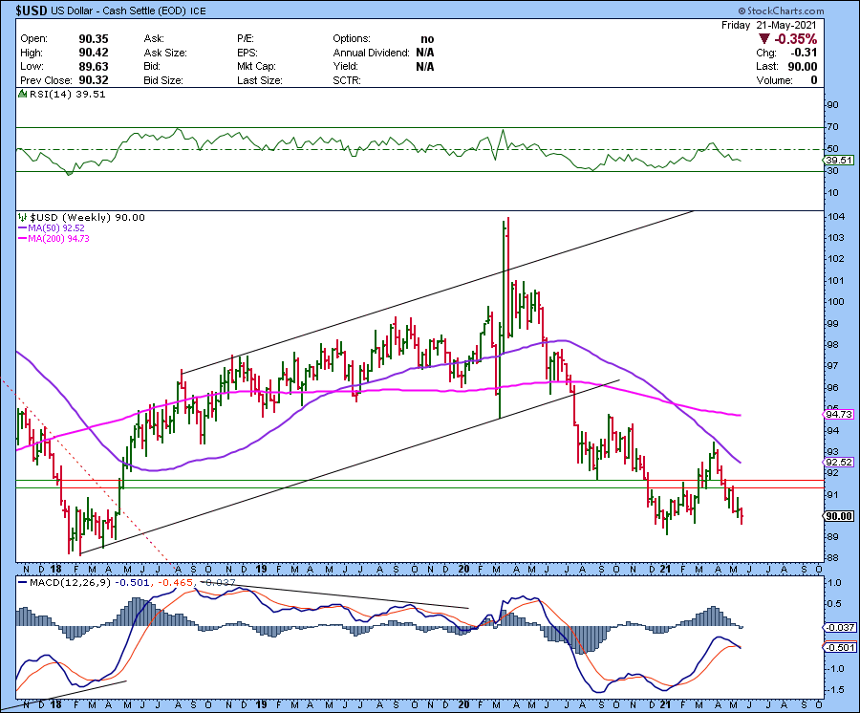The height and width of the screenshot is (713, 860).
Task: Click the MACD legend line marker
Action: [25, 582]
